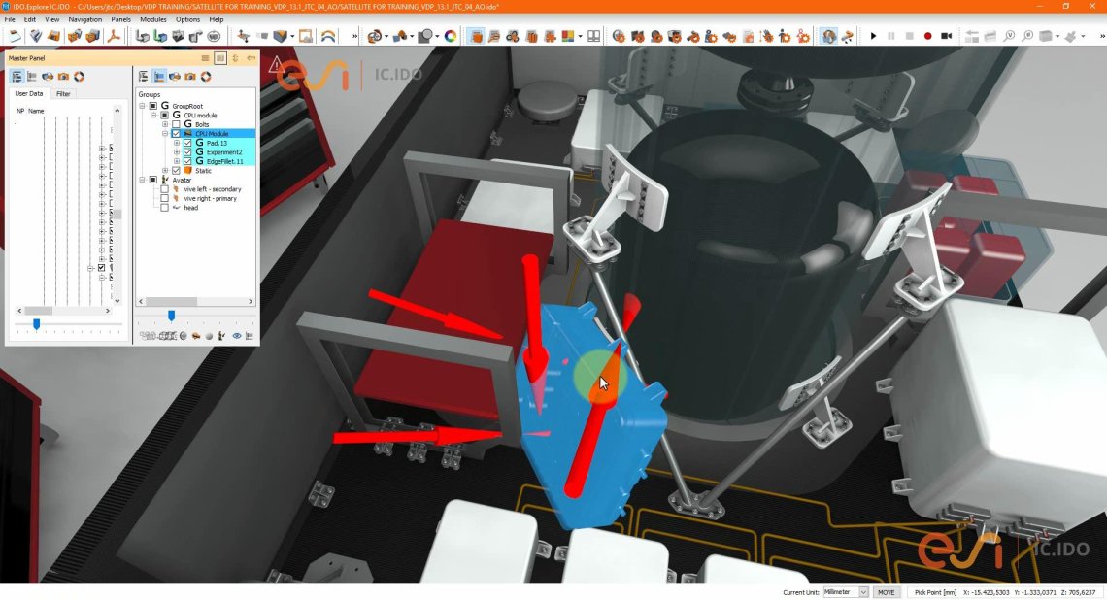The image size is (1107, 600).
Task: Expand the EdgeFillet.11 tree node
Action: (176, 161)
